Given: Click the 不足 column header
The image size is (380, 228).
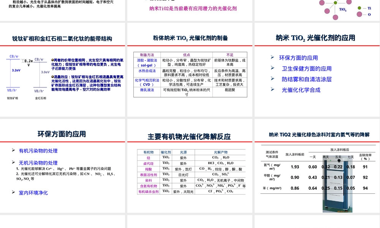Looking at the screenshot, I should (230, 55).
